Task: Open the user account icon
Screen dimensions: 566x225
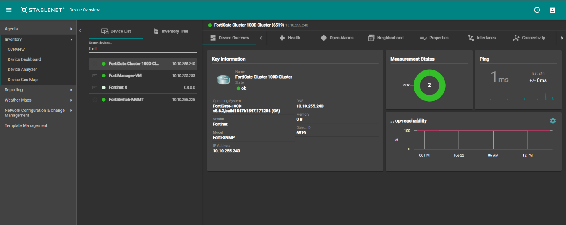Action: pos(552,10)
